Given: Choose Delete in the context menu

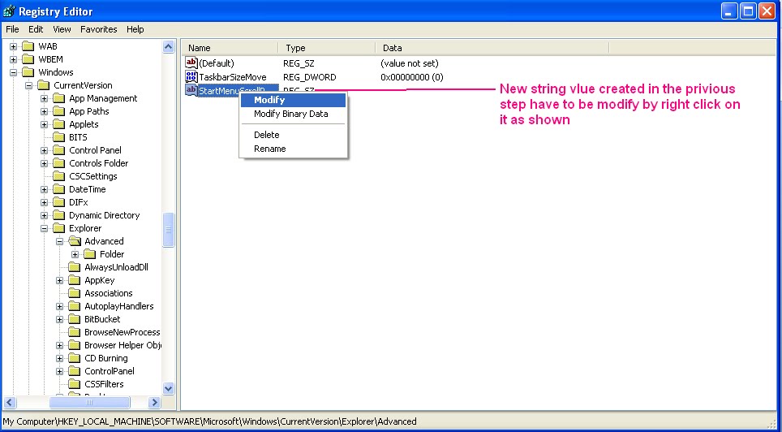Looking at the screenshot, I should pyautogui.click(x=294, y=135).
